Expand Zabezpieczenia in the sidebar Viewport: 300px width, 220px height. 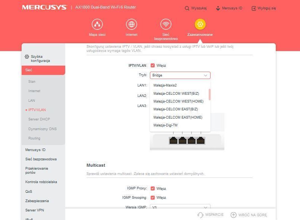click(x=37, y=201)
